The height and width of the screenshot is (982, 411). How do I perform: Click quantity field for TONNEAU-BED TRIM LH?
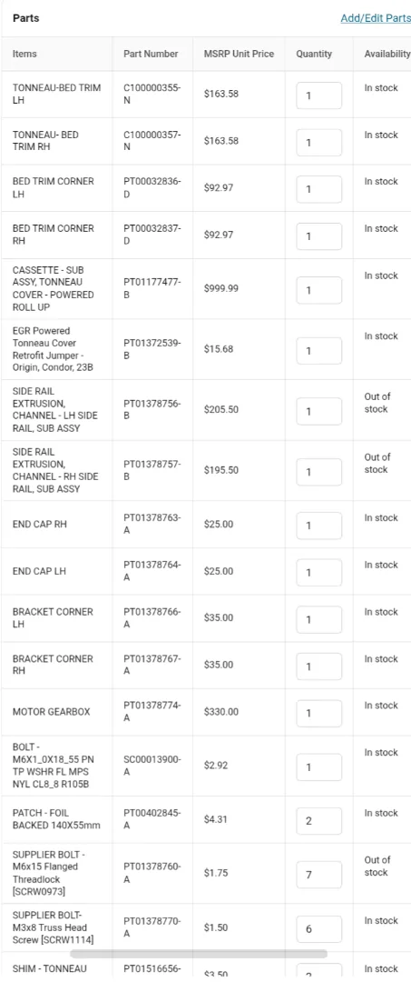pyautogui.click(x=319, y=95)
